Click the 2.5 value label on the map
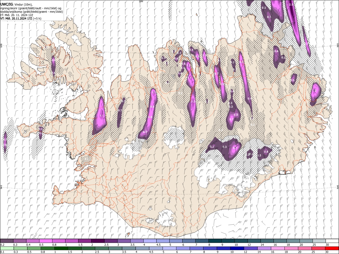339x254 pixels. (291, 5)
